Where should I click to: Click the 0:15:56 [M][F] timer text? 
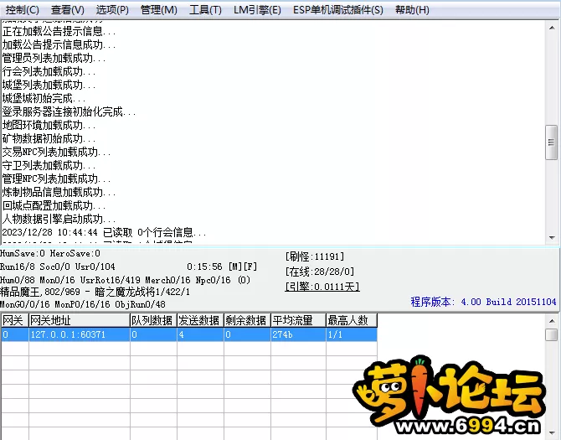(222, 267)
